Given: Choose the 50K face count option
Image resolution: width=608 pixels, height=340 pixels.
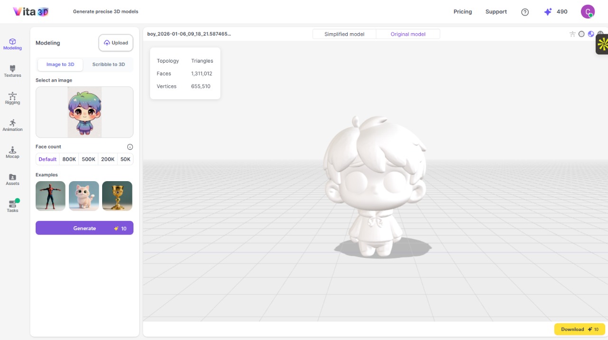Looking at the screenshot, I should (125, 159).
